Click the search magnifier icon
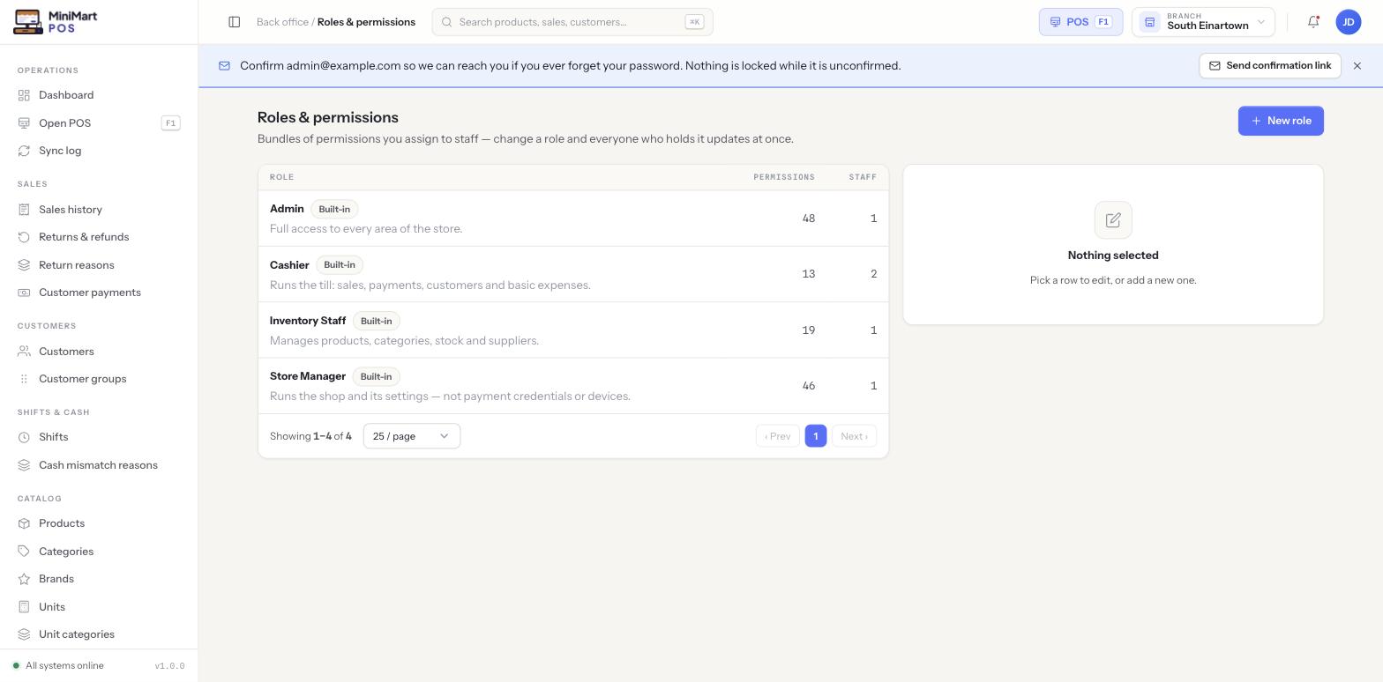The height and width of the screenshot is (682, 1383). coord(446,22)
